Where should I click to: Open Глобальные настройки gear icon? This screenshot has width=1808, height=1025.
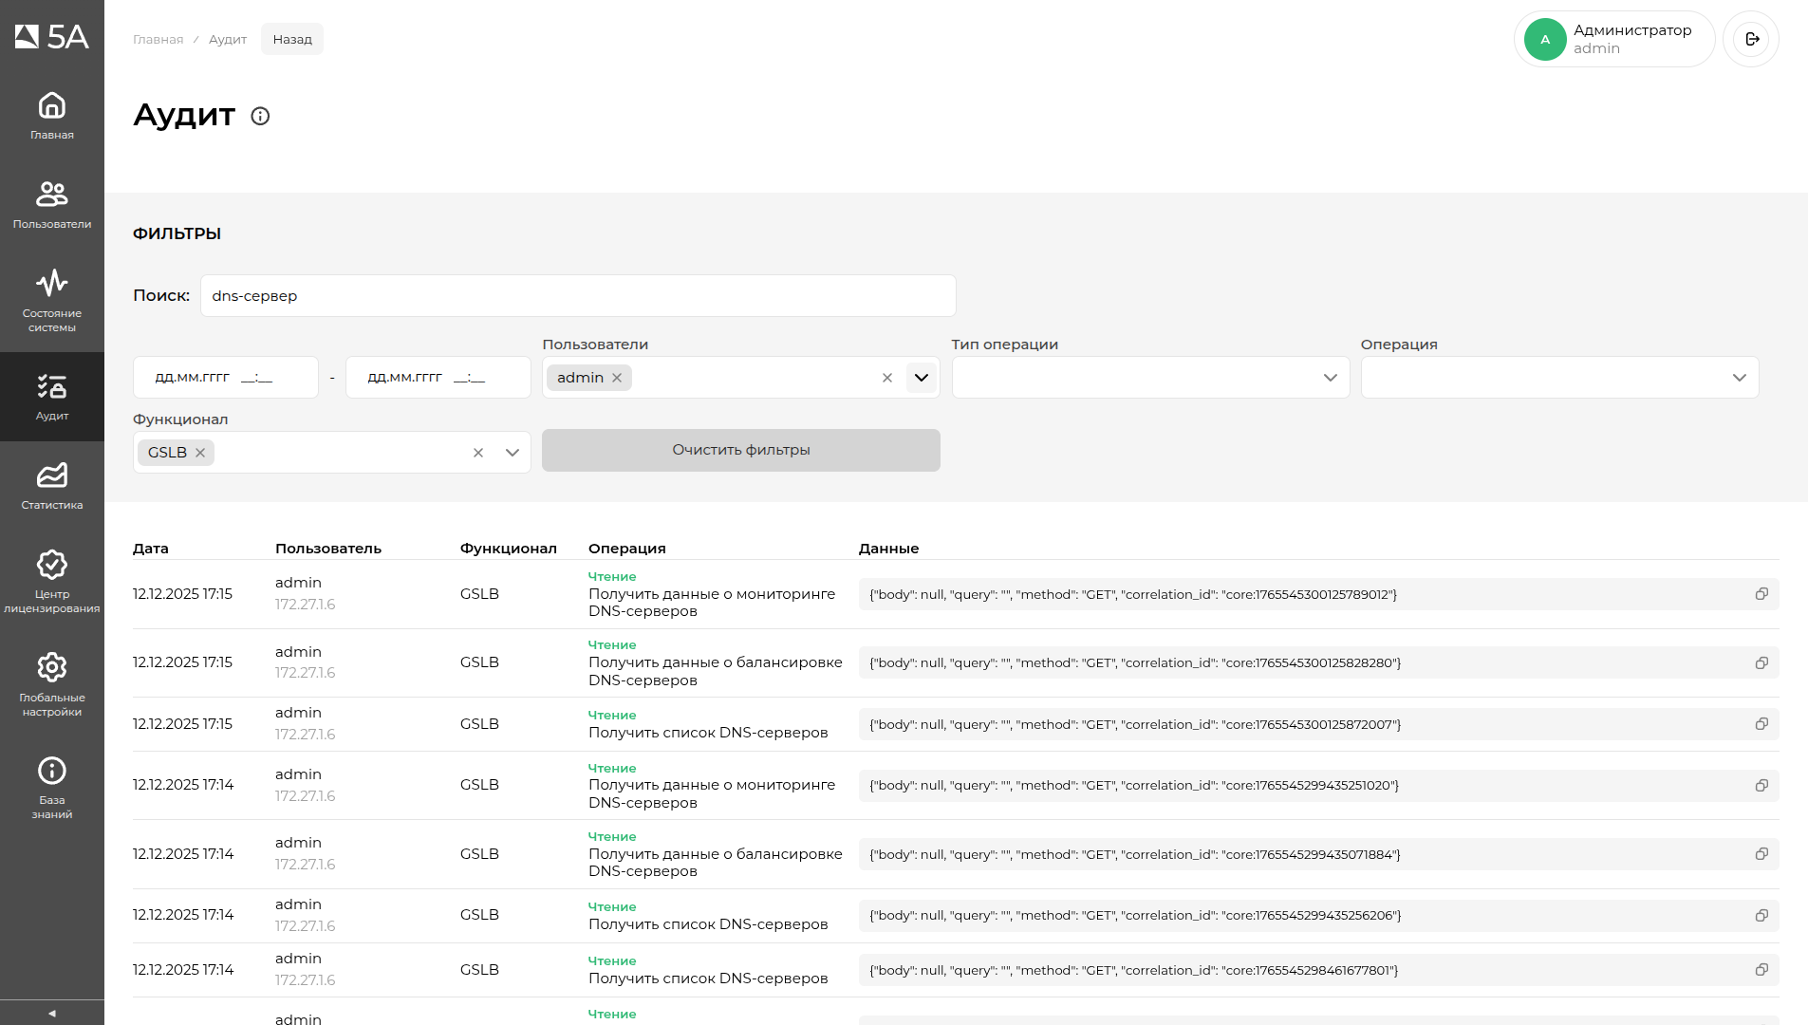(51, 683)
